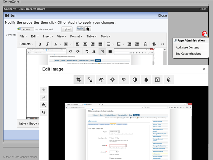The image size is (213, 160).
Task: Toggle show invisible paragraph marks
Action: coord(154,44)
